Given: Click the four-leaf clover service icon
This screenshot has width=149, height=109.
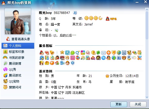Looking at the screenshot, I should [98, 53].
